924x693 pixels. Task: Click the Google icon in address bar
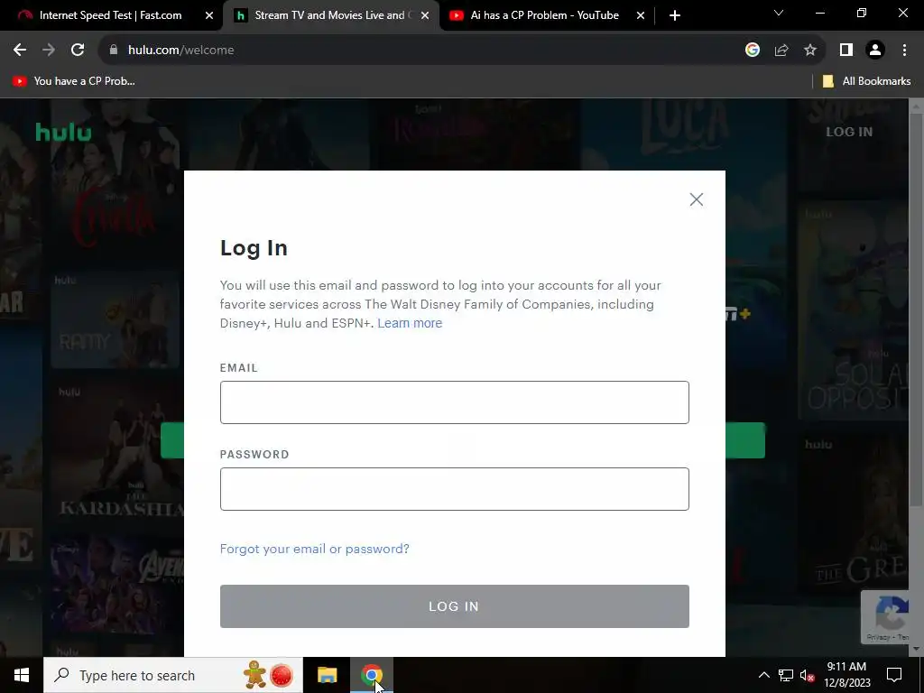tap(752, 51)
